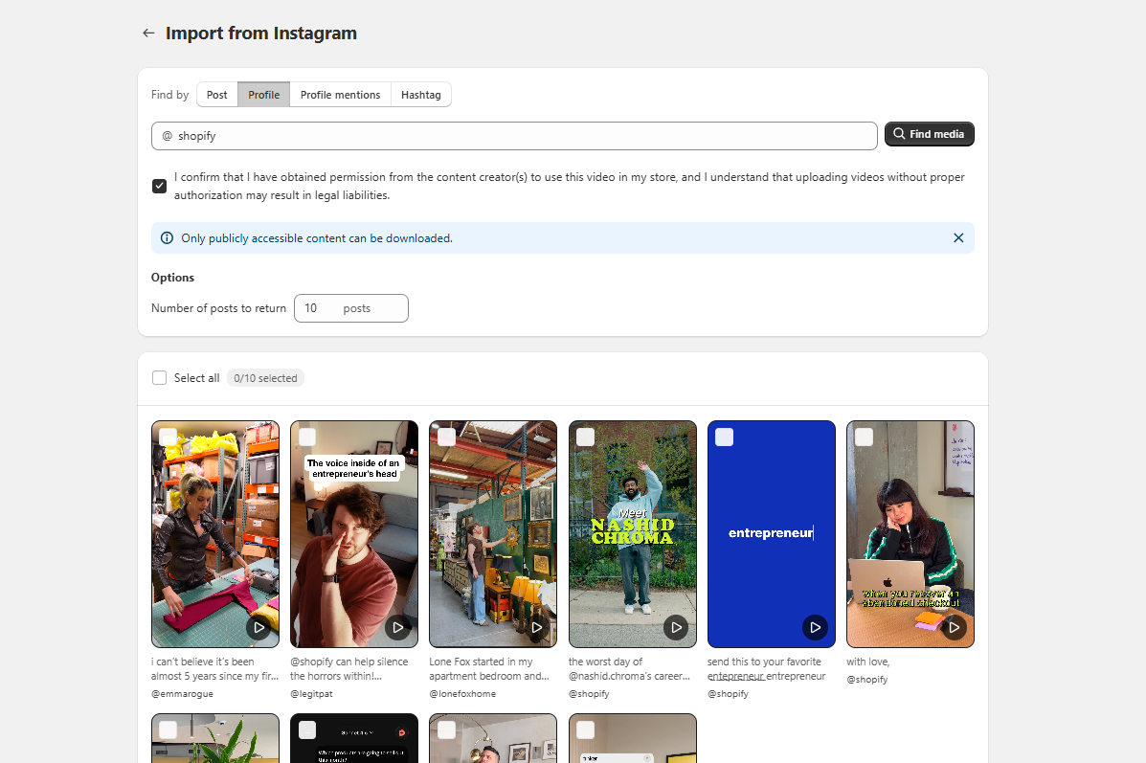
Task: Play the 'with love,' video preview
Action: pyautogui.click(x=954, y=627)
